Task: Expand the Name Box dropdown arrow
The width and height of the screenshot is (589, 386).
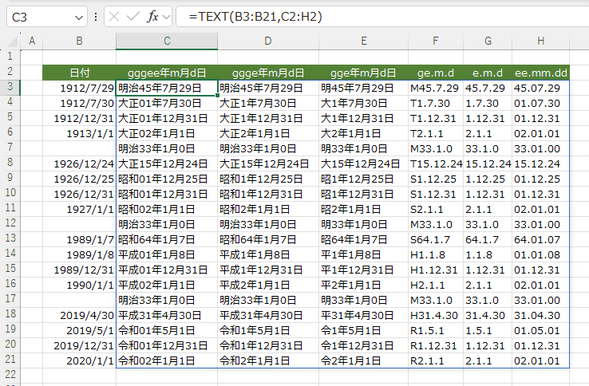Action: pyautogui.click(x=78, y=17)
